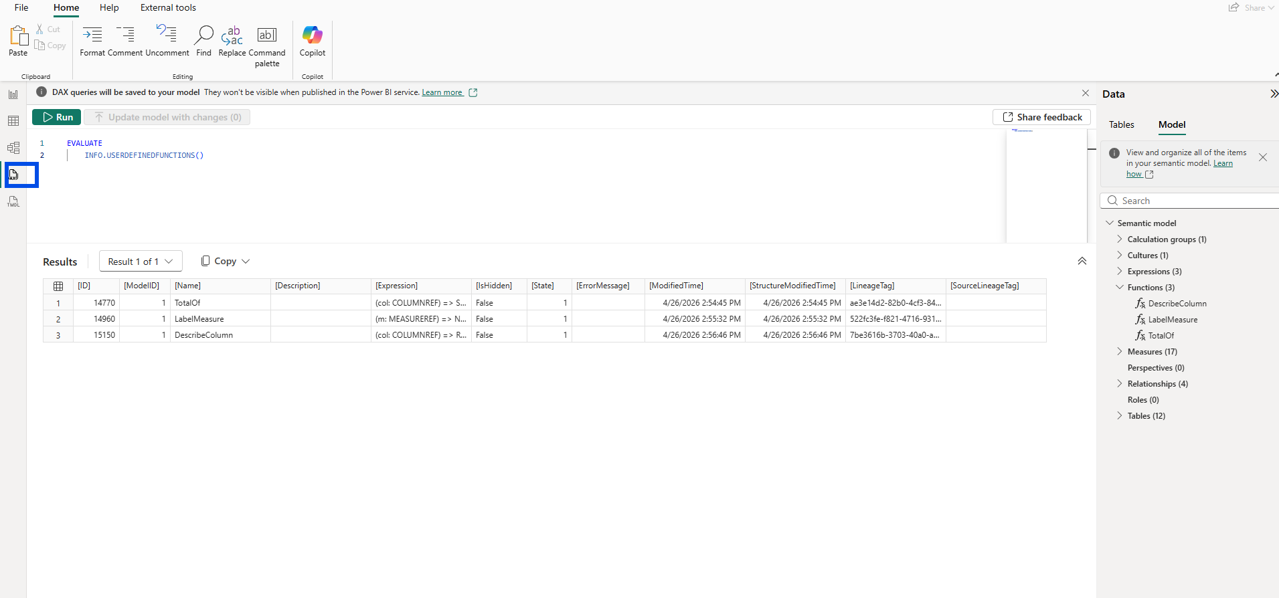Open the Result 1 of 1 dropdown
1279x598 pixels.
click(x=141, y=261)
